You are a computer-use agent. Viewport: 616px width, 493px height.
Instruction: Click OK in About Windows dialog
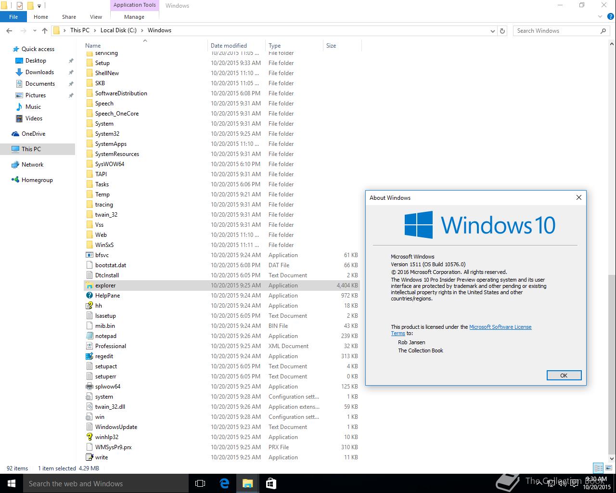click(564, 376)
